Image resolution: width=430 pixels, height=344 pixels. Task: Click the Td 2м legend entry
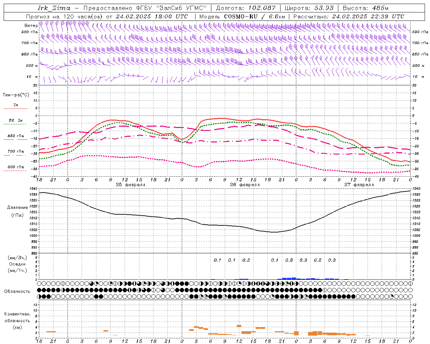(x=15, y=120)
